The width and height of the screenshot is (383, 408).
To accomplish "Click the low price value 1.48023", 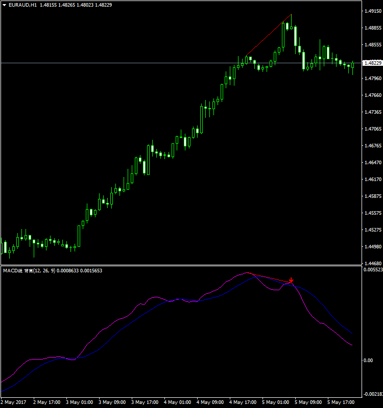I will coord(85,5).
